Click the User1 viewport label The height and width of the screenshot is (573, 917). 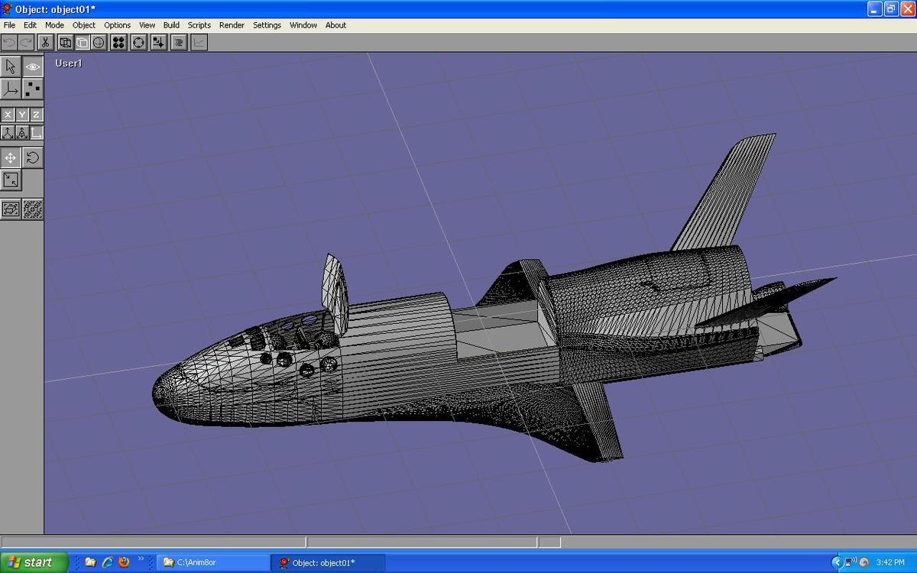tap(68, 63)
